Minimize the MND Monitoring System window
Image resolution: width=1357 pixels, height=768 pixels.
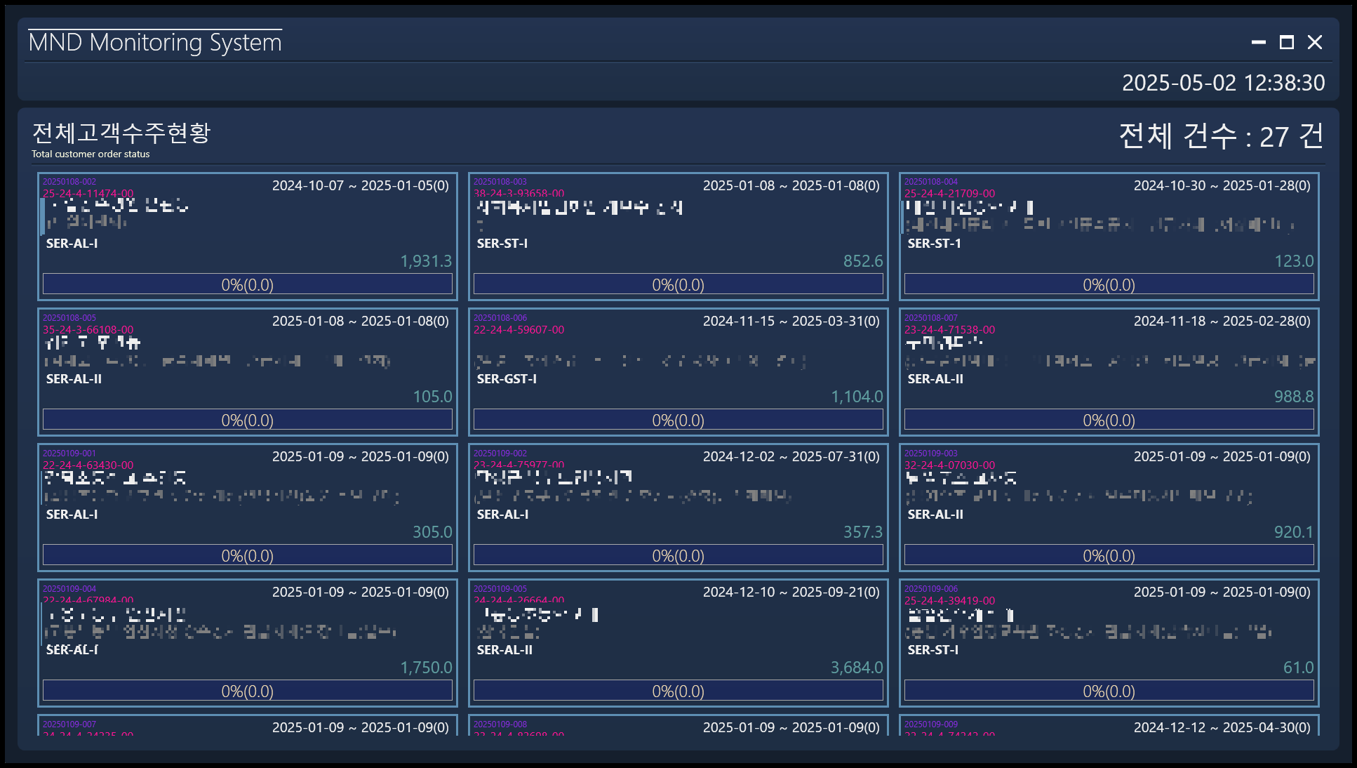point(1258,43)
